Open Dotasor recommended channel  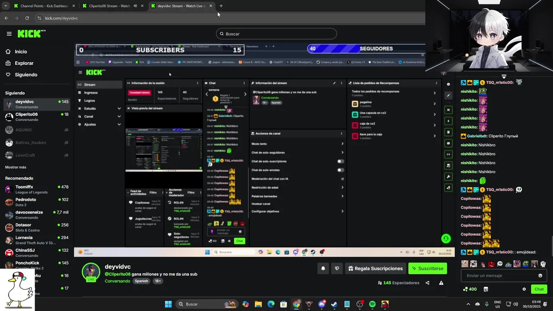pos(36,227)
